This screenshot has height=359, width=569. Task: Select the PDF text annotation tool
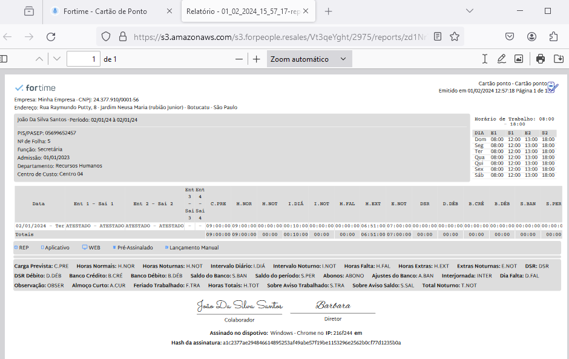(484, 59)
